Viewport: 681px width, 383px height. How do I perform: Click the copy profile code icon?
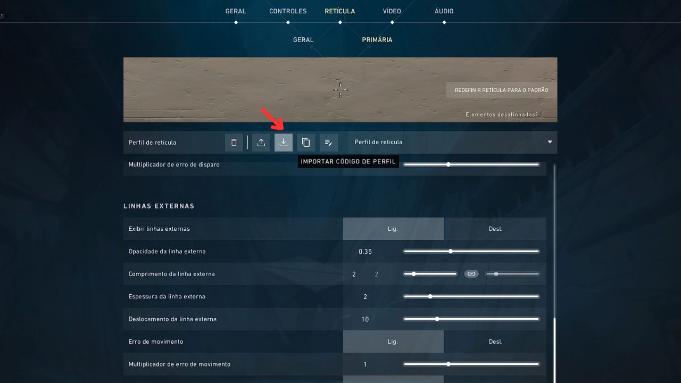(x=305, y=142)
